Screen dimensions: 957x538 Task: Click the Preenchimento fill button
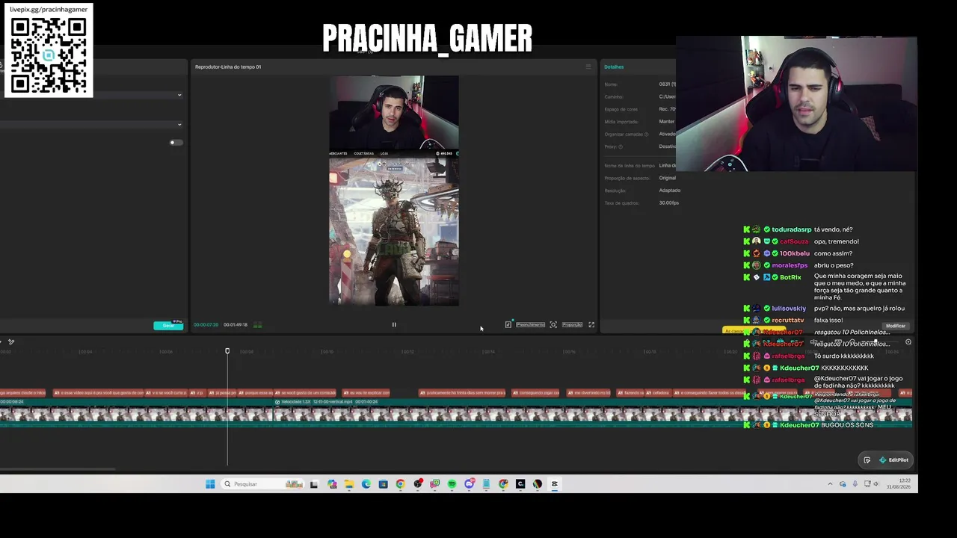point(530,325)
